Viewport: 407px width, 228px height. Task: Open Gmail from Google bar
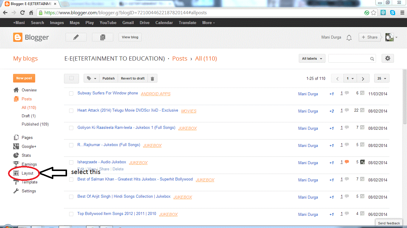(128, 23)
